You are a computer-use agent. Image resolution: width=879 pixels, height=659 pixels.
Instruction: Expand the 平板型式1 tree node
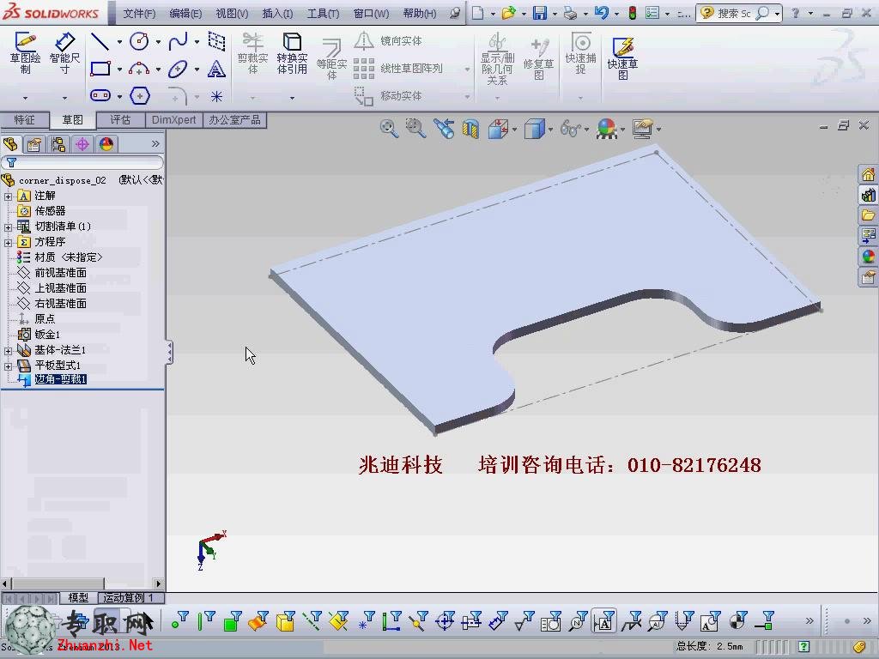8,366
